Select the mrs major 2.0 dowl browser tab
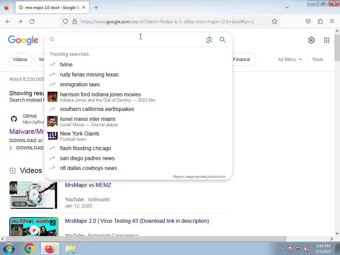Screen dimensions: 340x255 pos(52,7)
